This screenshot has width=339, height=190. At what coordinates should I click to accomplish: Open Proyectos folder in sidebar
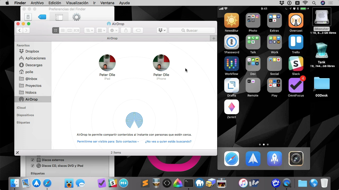click(33, 85)
